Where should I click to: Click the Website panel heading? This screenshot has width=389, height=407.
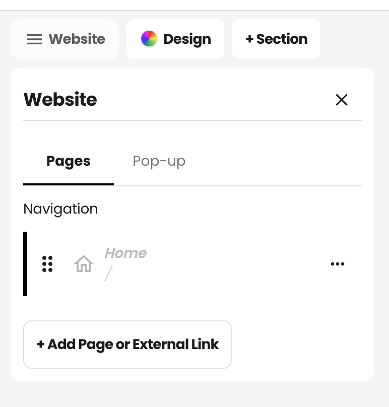[60, 99]
